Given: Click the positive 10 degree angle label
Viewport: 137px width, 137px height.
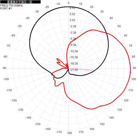Looking at the screenshot, I should click(80, 4).
